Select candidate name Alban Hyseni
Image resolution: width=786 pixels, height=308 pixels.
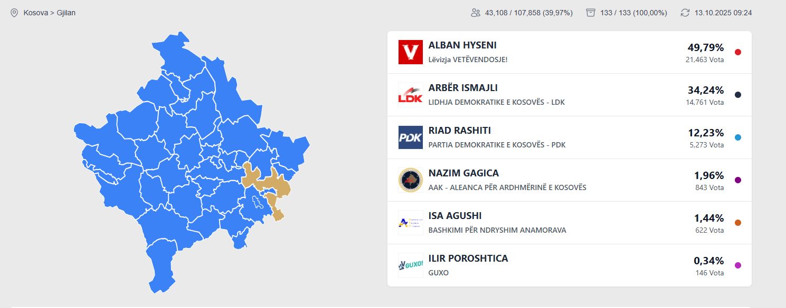click(462, 45)
